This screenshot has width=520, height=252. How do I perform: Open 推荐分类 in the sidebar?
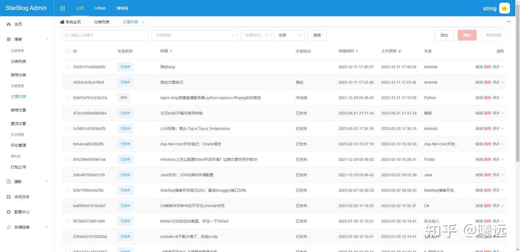click(x=18, y=75)
